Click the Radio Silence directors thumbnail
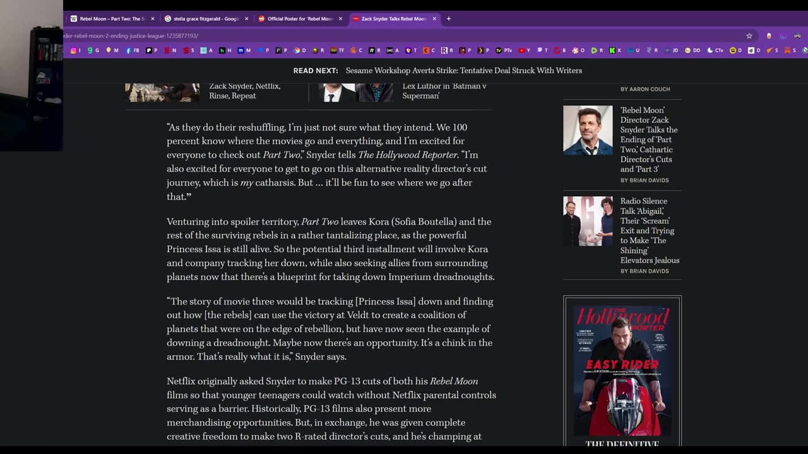This screenshot has height=454, width=808. coord(588,221)
